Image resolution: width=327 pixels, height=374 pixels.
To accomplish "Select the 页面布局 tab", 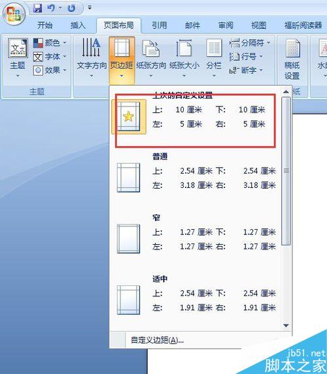I will (118, 25).
